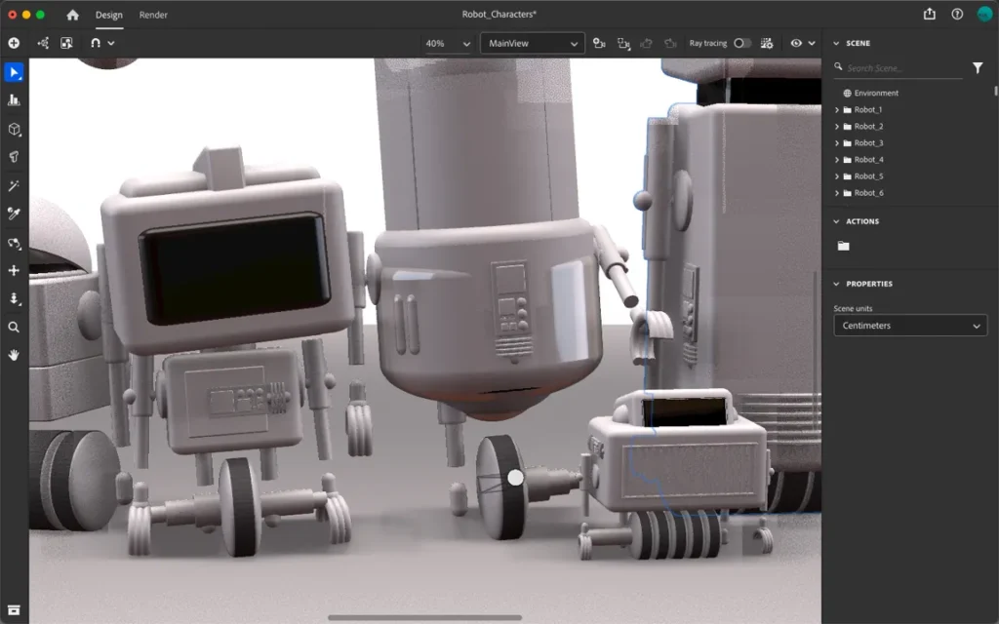Image resolution: width=999 pixels, height=624 pixels.
Task: Toggle the eye view visibility icon
Action: tap(796, 43)
